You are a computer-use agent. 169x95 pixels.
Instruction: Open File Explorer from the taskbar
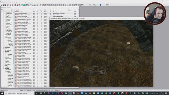click(41, 93)
